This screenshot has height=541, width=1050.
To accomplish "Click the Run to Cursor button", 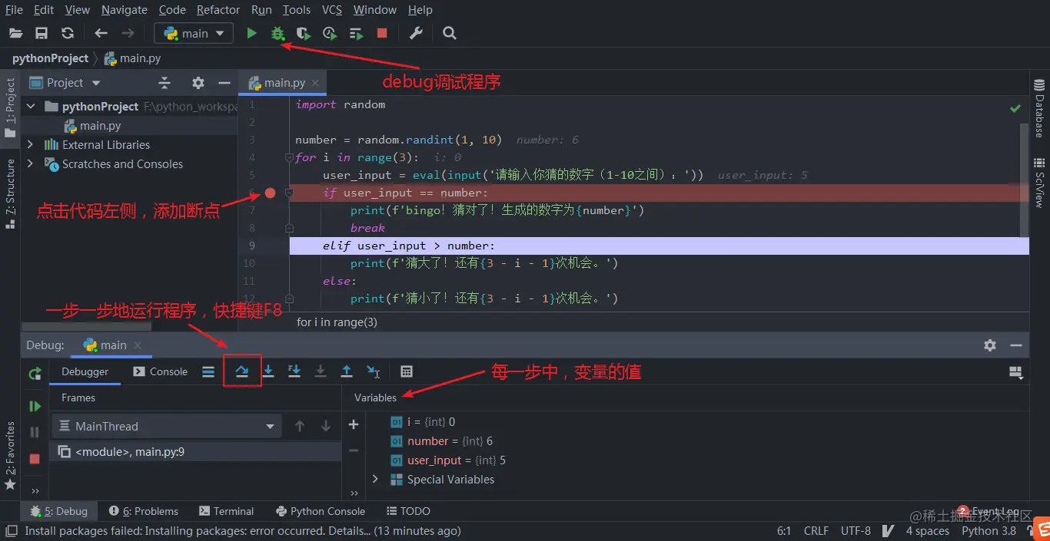I will click(x=373, y=371).
